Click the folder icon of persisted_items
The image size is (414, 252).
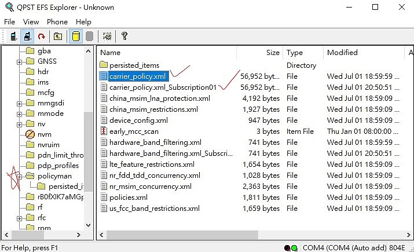coord(104,64)
